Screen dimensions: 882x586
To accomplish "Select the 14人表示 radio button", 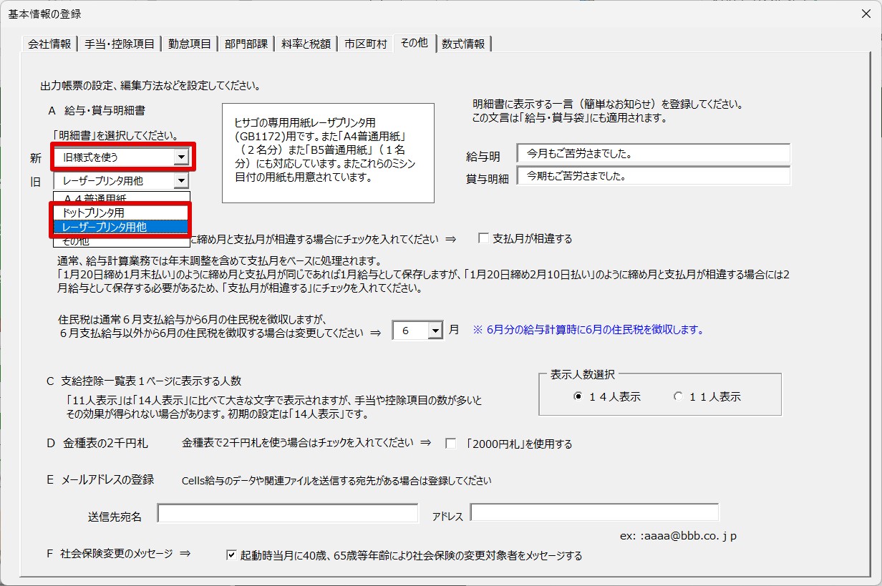I will (x=578, y=396).
